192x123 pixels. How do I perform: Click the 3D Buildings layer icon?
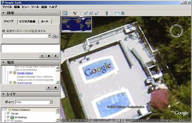pyautogui.click(x=12, y=117)
